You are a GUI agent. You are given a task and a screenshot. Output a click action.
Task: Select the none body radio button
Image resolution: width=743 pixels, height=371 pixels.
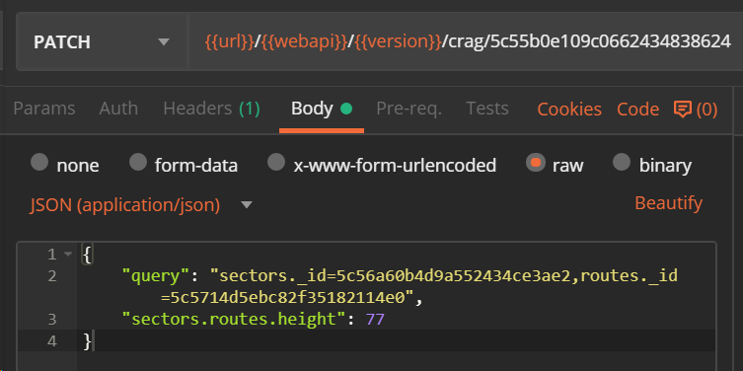point(39,163)
